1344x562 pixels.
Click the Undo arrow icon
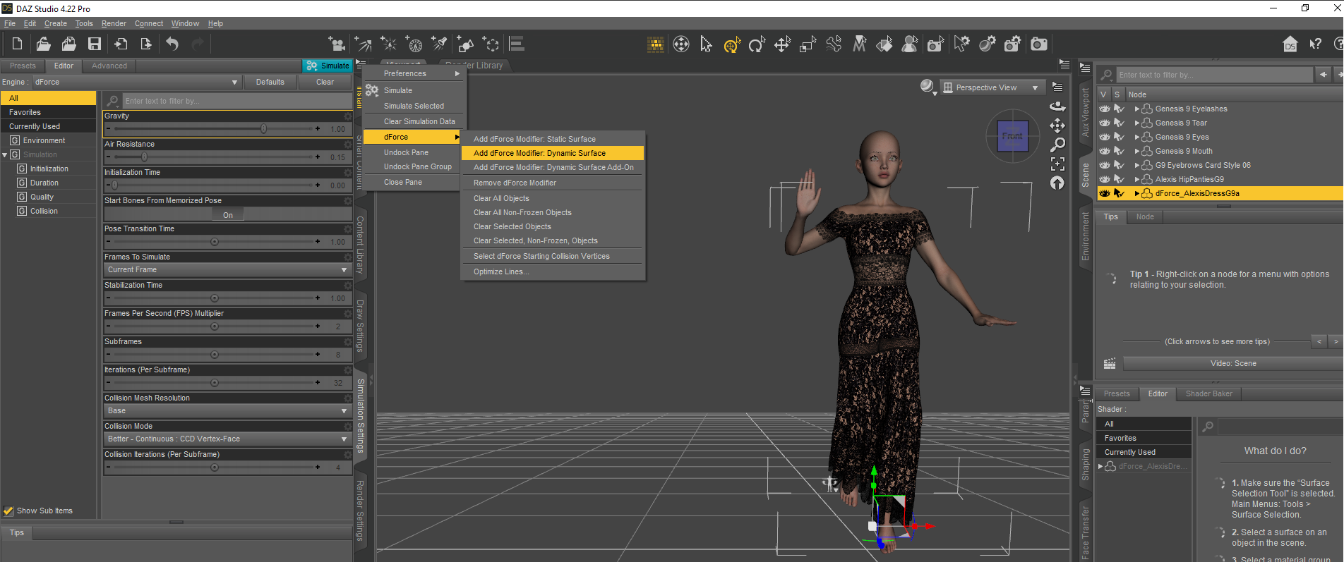[172, 44]
